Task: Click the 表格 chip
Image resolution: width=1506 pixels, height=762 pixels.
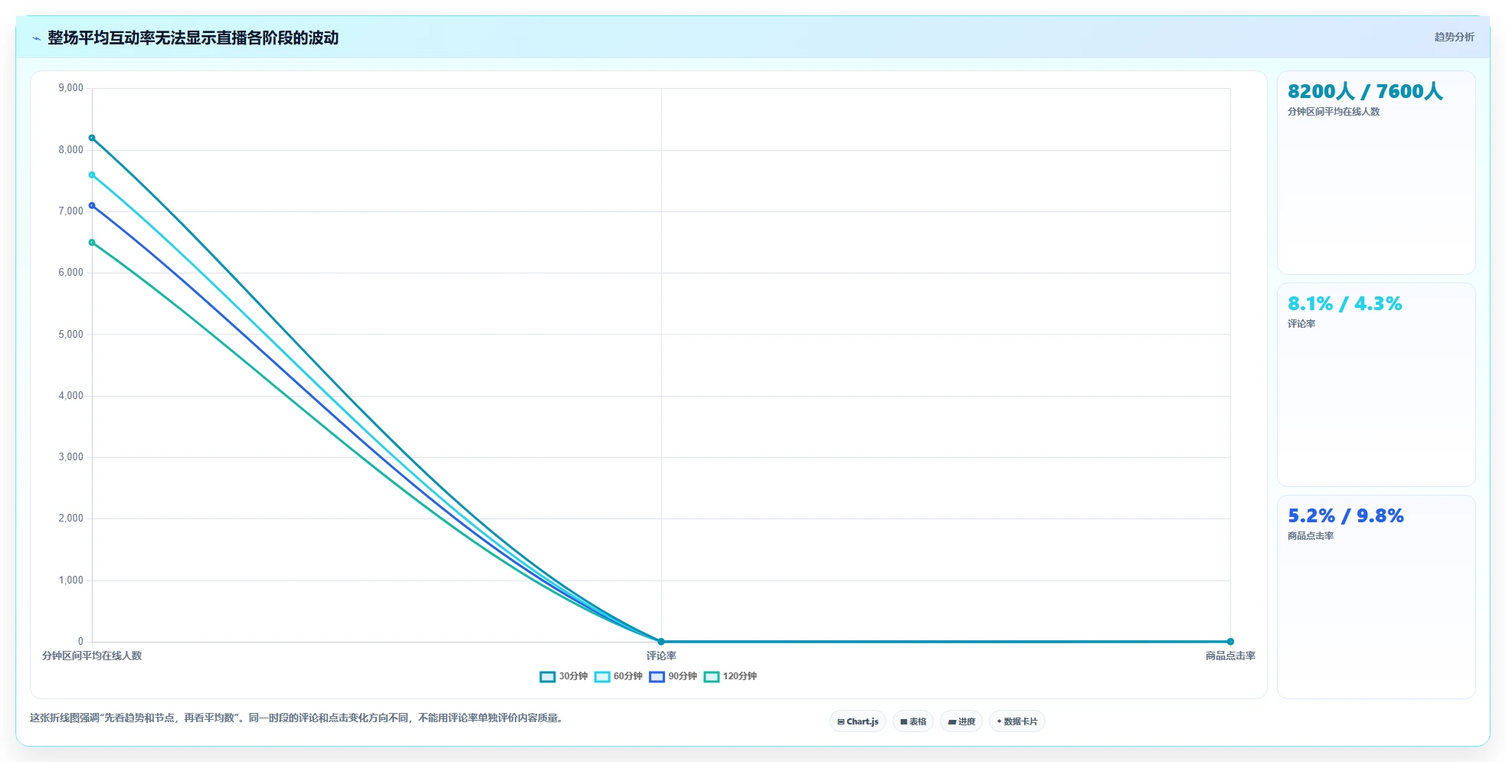Action: [x=913, y=721]
